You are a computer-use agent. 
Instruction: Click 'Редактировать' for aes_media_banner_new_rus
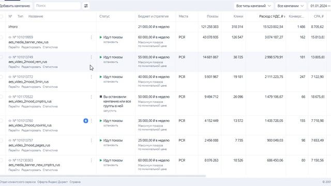31,47
